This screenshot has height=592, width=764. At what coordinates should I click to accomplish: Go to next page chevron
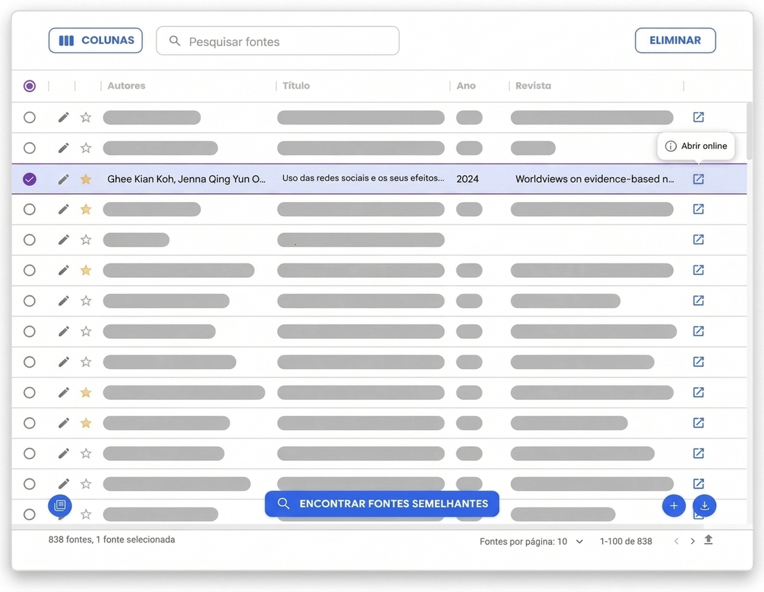[x=693, y=541]
